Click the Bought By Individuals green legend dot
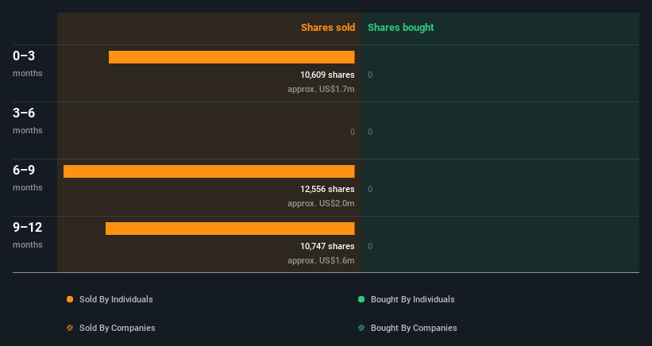The height and width of the screenshot is (346, 652). pos(361,299)
